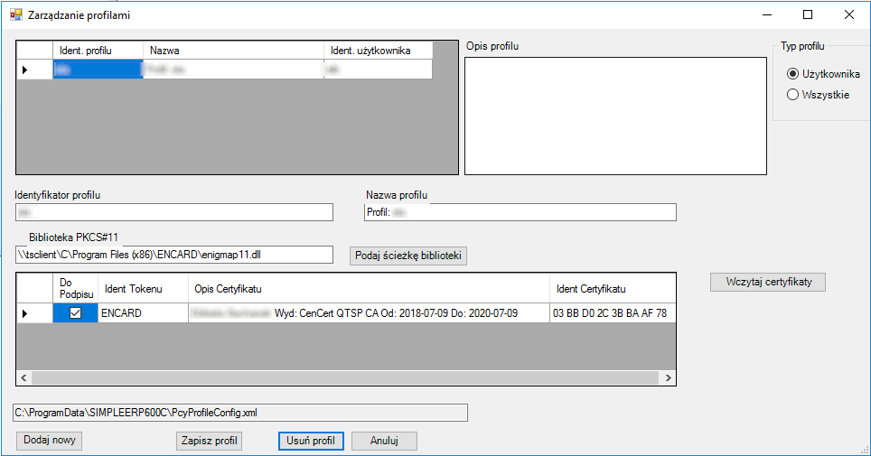
Task: Load certificates via Wczytaj certyfikaty
Action: pos(768,282)
